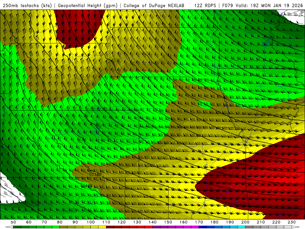The width and height of the screenshot is (305, 229).
Task: Click the 150 value on the color scale
Action: pos(168,222)
